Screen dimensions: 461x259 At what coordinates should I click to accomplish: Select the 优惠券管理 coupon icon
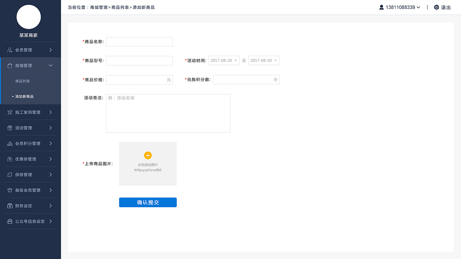(10, 159)
